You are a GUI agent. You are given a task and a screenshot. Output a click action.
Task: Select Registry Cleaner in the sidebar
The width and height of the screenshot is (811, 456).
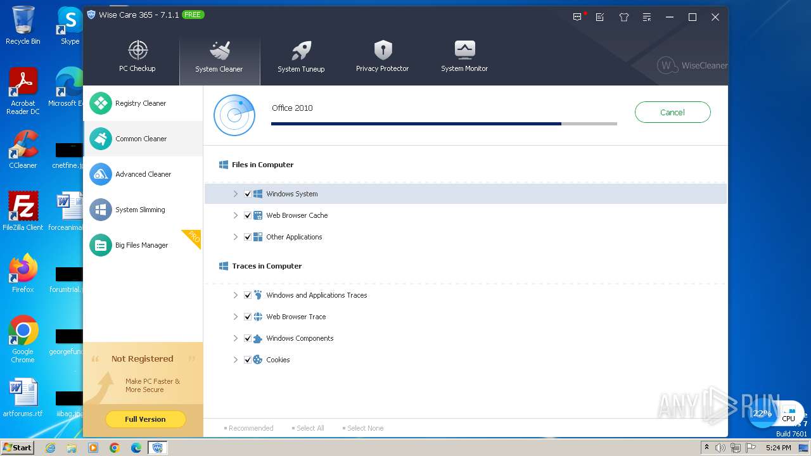(x=143, y=103)
